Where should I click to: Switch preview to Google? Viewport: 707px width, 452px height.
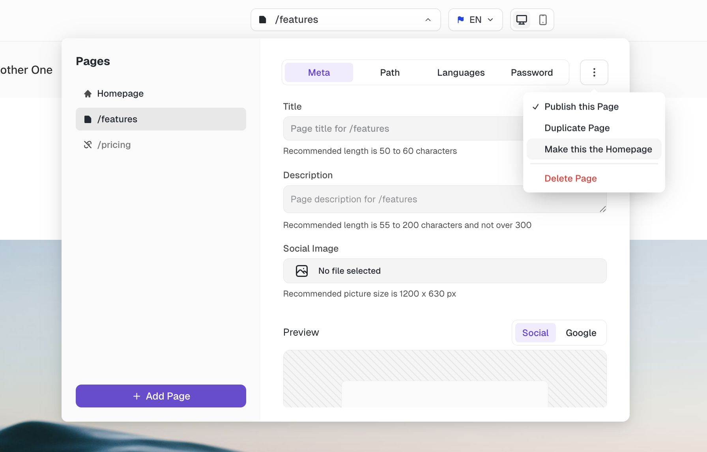(581, 333)
